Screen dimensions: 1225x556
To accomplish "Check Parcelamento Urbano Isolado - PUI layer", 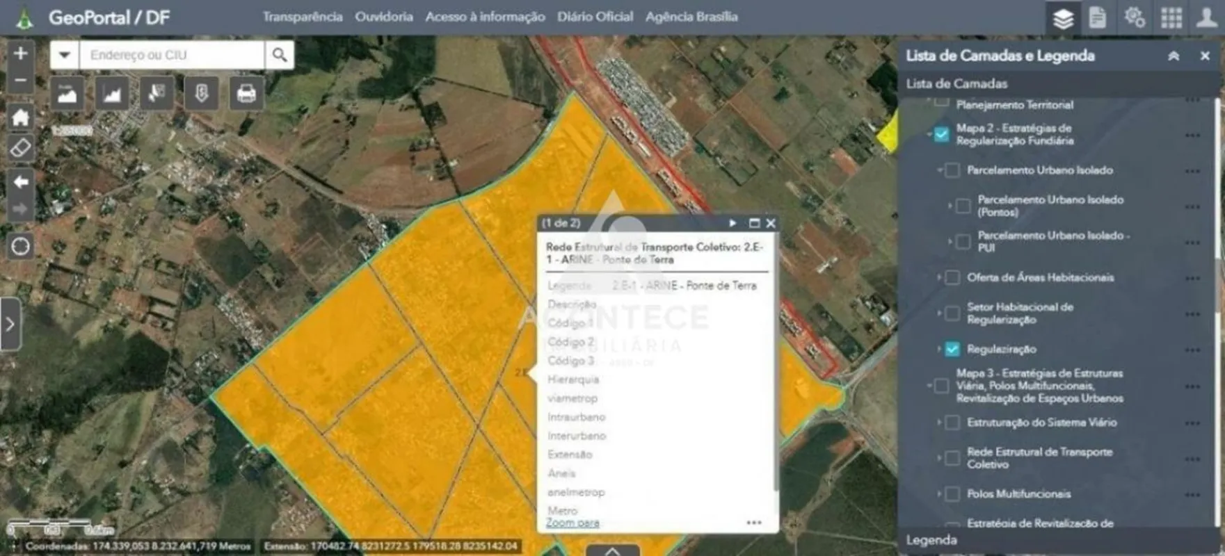I will [x=963, y=242].
